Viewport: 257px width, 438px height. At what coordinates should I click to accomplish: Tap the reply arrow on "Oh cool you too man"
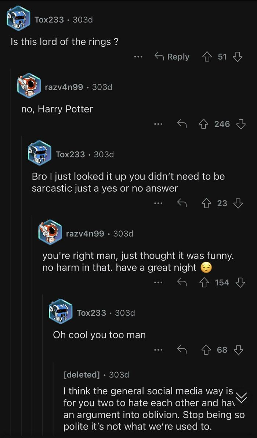181,349
